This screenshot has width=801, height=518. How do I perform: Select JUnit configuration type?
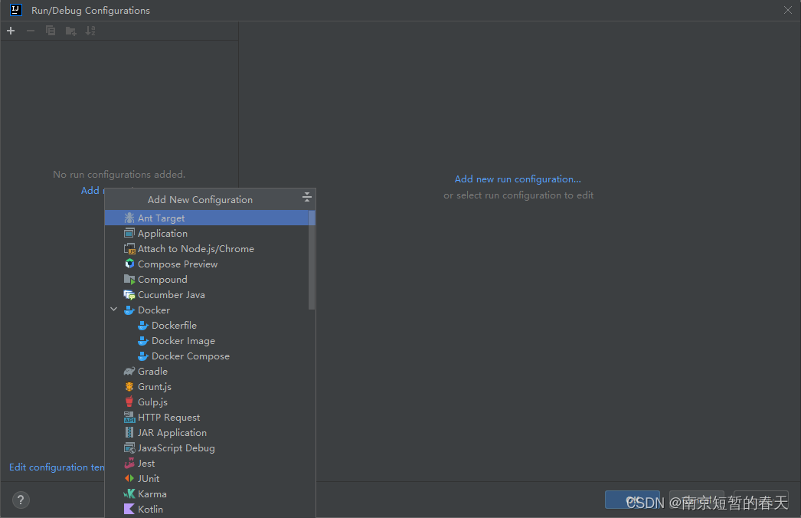click(210, 479)
